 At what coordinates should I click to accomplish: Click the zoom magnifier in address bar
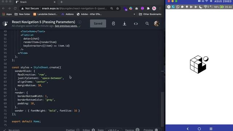pyautogui.click(x=112, y=8)
